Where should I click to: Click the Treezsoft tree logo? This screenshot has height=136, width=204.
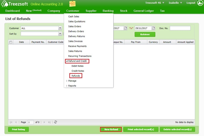(5, 4)
